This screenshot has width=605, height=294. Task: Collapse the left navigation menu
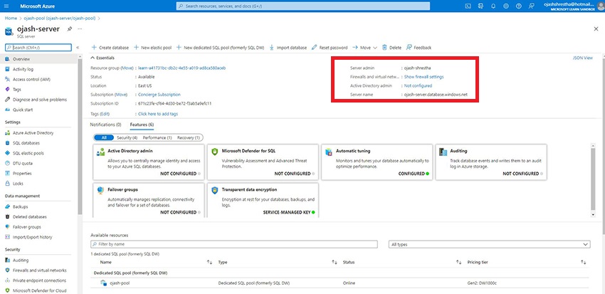78,48
